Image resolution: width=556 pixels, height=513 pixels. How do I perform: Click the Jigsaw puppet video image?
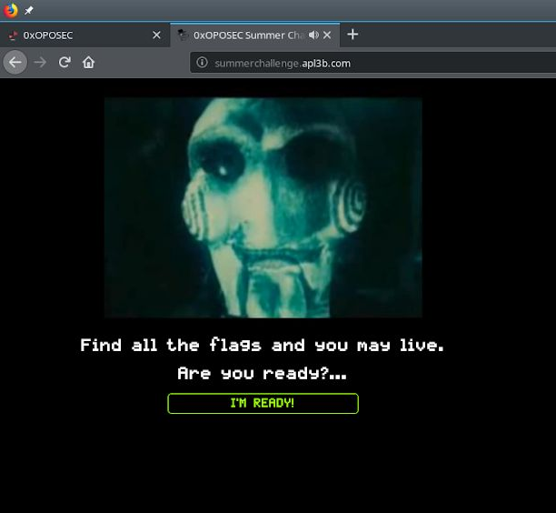coord(263,207)
